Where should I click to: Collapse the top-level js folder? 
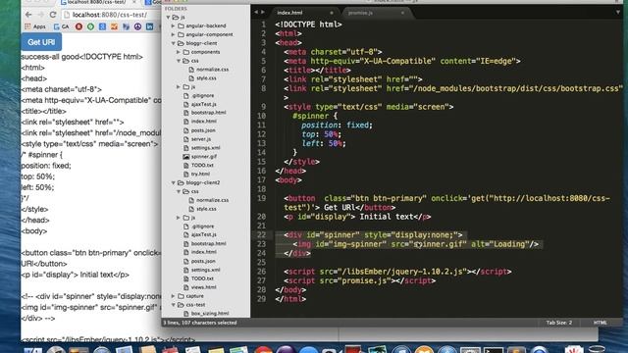[168, 18]
